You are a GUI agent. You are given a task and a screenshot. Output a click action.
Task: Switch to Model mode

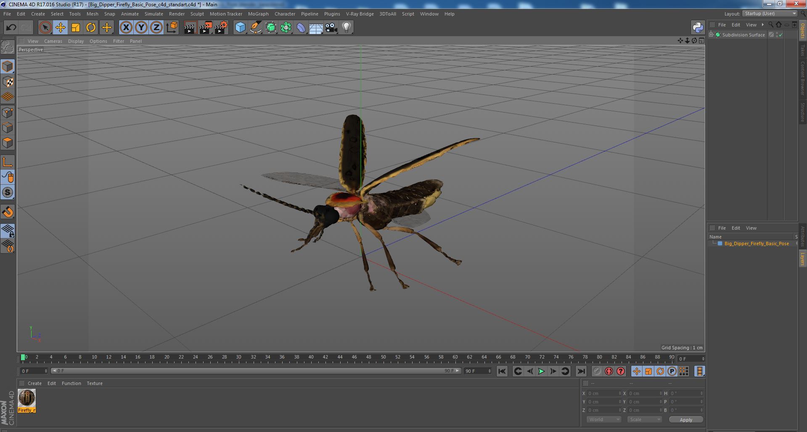(8, 66)
